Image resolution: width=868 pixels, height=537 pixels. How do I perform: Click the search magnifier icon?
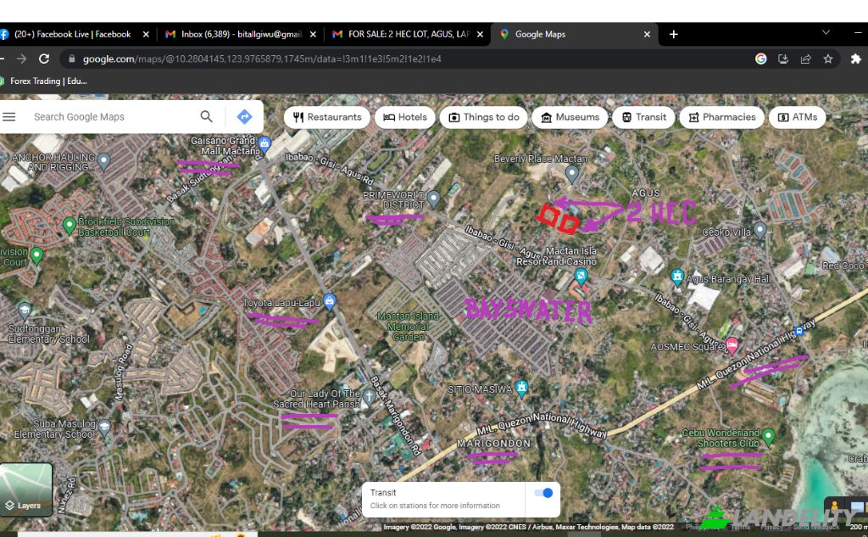click(206, 117)
